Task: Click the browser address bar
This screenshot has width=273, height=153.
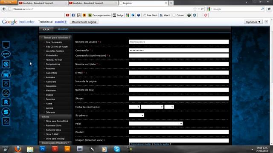Action: (x=103, y=9)
